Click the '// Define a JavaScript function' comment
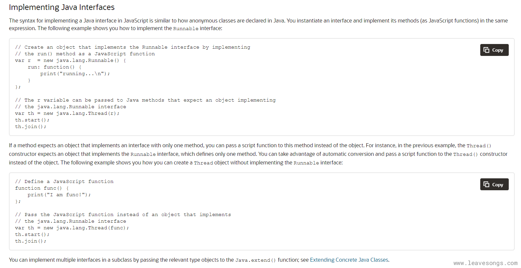The height and width of the screenshot is (268, 521). click(x=64, y=182)
